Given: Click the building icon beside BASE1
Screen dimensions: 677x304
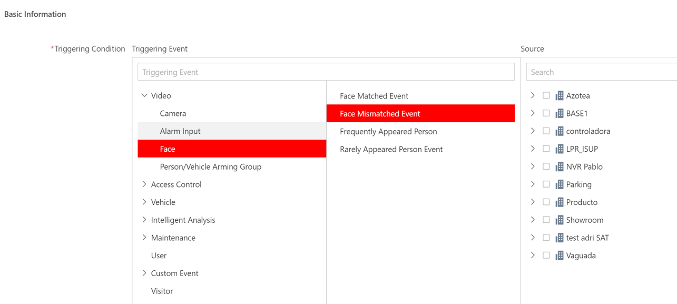Looking at the screenshot, I should tap(559, 113).
